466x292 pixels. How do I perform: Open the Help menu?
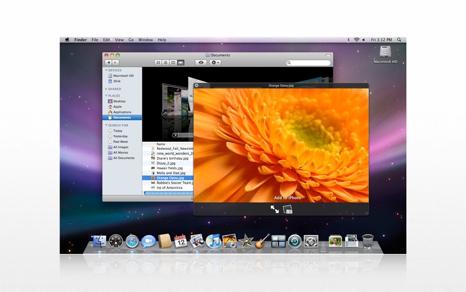pos(162,40)
